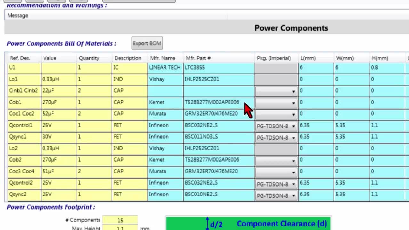The image size is (409, 230).
Task: Click the H(mm) column header
Action: (387, 58)
